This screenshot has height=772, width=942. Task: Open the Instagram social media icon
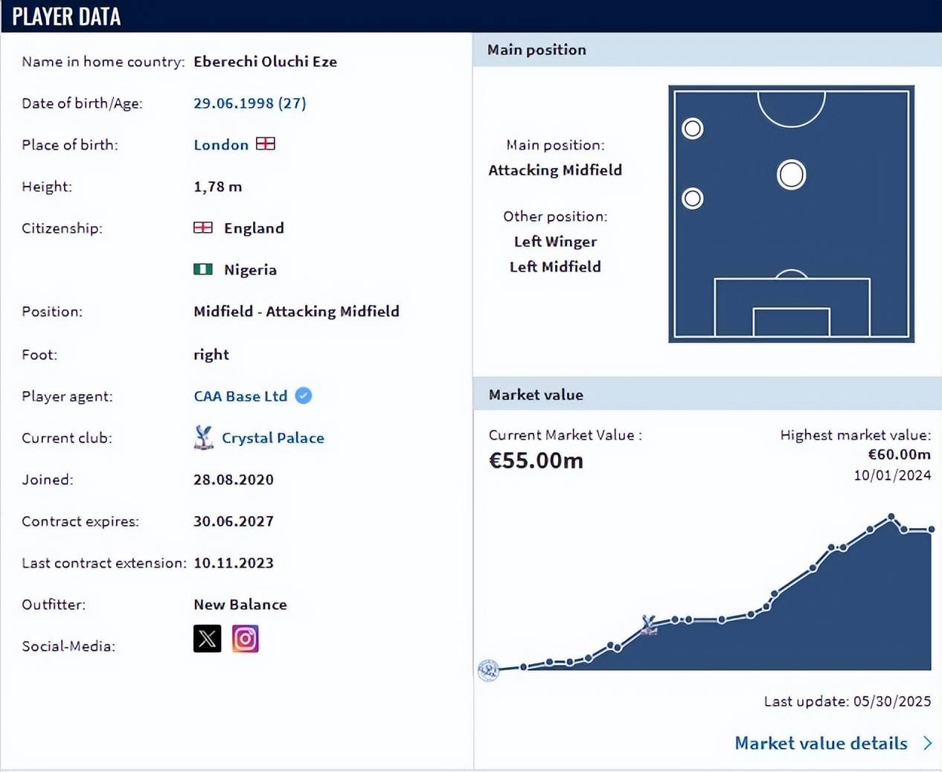coord(245,639)
